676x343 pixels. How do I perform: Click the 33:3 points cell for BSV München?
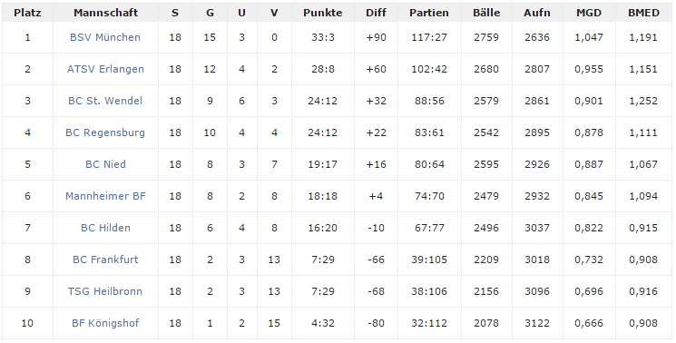pyautogui.click(x=323, y=37)
